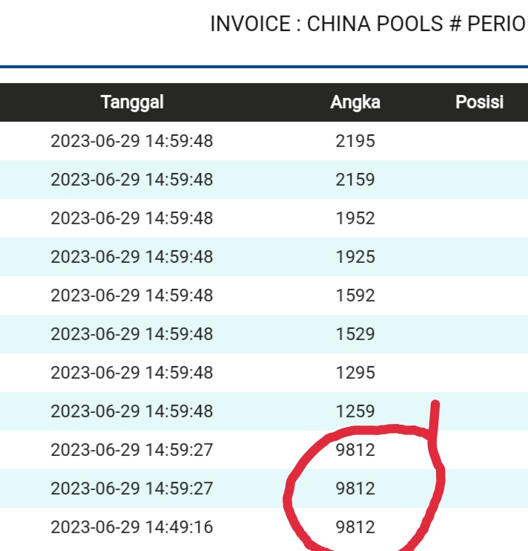
Task: Select the Angka value 1592
Action: tap(355, 296)
